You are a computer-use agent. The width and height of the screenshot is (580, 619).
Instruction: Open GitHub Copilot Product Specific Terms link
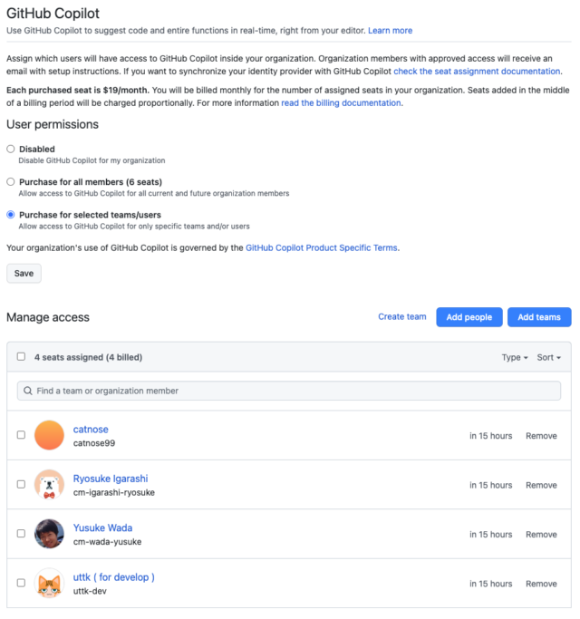tap(322, 248)
